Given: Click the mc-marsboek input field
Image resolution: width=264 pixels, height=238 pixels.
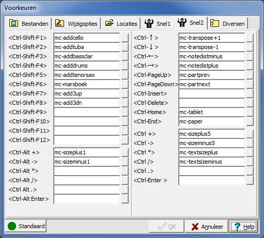Looking at the screenshot, I should [87, 84].
